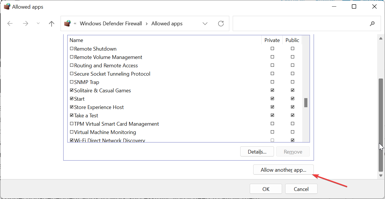
Task: Go up one level with Up arrow
Action: pos(52,24)
